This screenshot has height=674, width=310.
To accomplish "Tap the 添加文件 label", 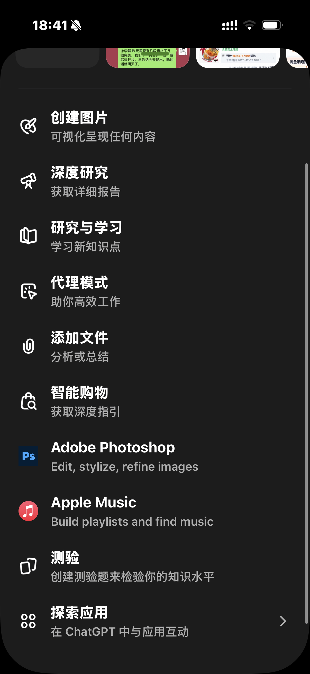I will coord(79,338).
